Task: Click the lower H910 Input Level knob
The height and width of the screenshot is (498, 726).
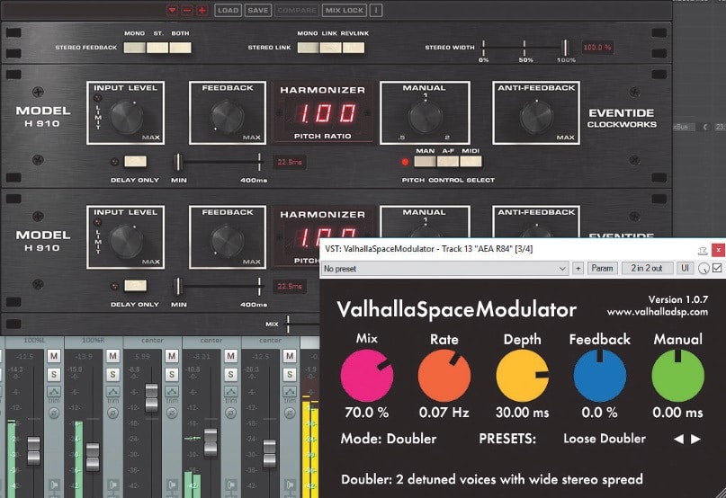Action: point(127,241)
